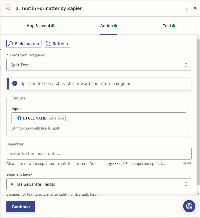Image resolution: width=200 pixels, height=218 pixels.
Task: Click into the Separator text field
Action: click(x=99, y=154)
